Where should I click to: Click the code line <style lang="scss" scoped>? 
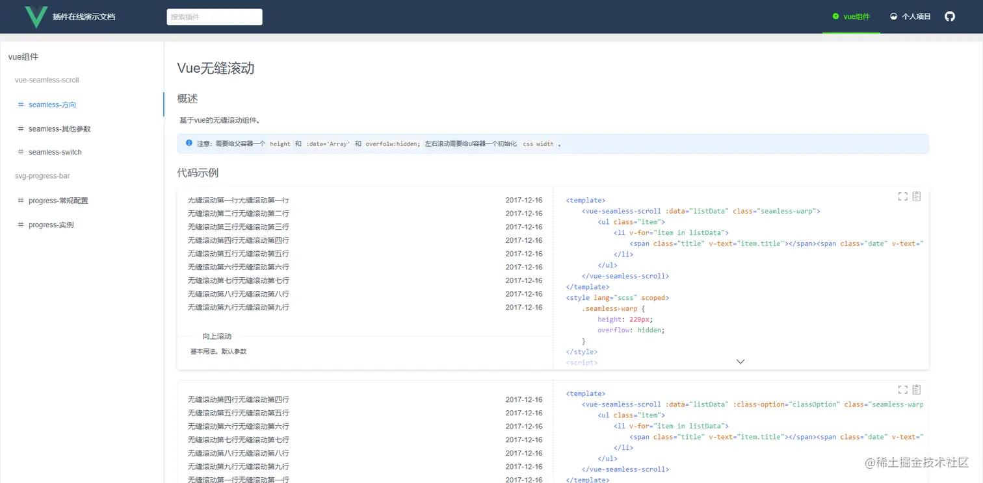click(x=618, y=297)
